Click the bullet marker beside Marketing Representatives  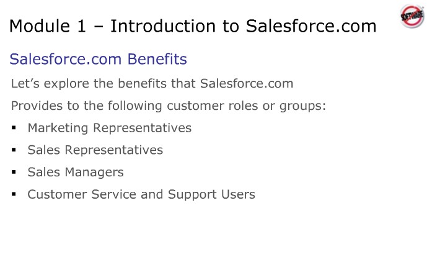(x=14, y=129)
